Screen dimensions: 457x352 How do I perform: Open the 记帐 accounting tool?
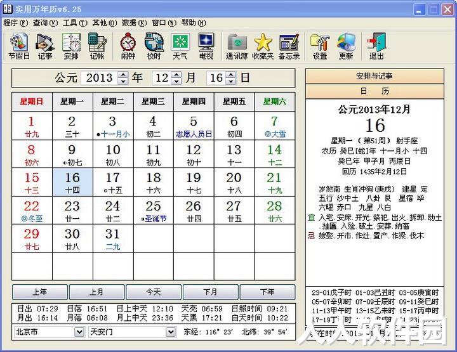pos(97,46)
